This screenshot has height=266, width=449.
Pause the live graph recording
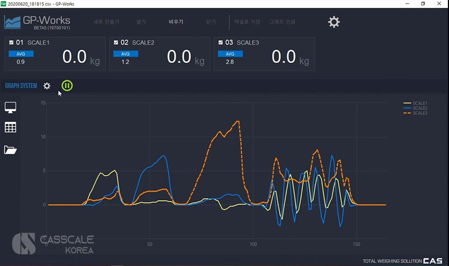point(67,86)
